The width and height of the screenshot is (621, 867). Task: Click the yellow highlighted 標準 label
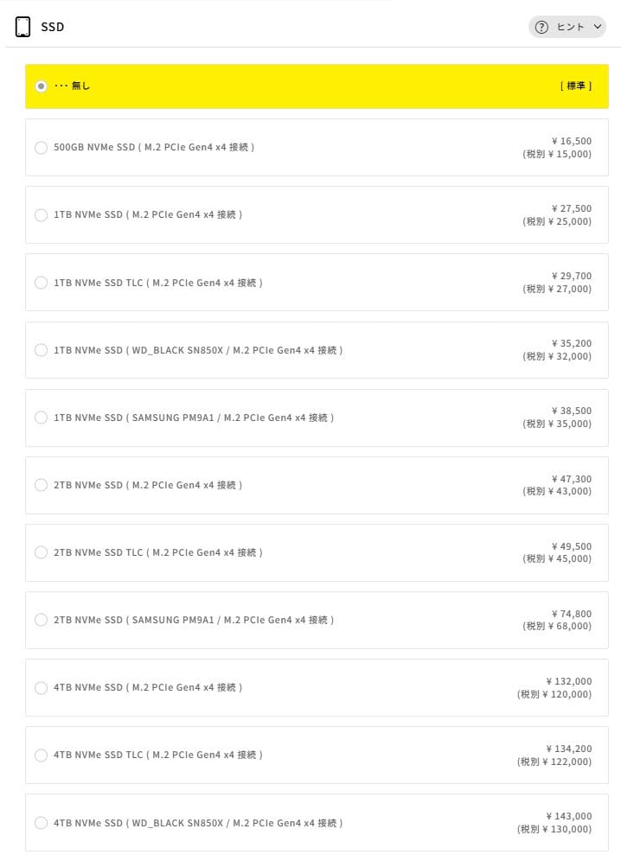(576, 86)
